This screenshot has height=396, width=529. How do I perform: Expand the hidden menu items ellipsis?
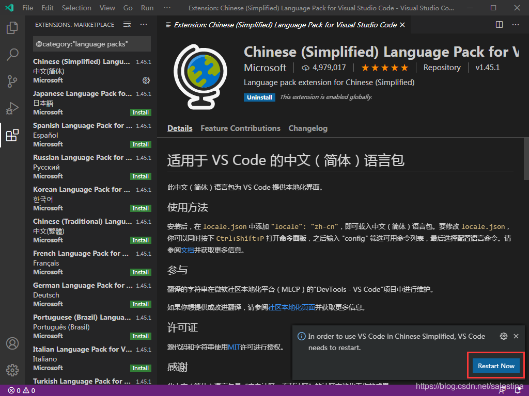pos(167,8)
